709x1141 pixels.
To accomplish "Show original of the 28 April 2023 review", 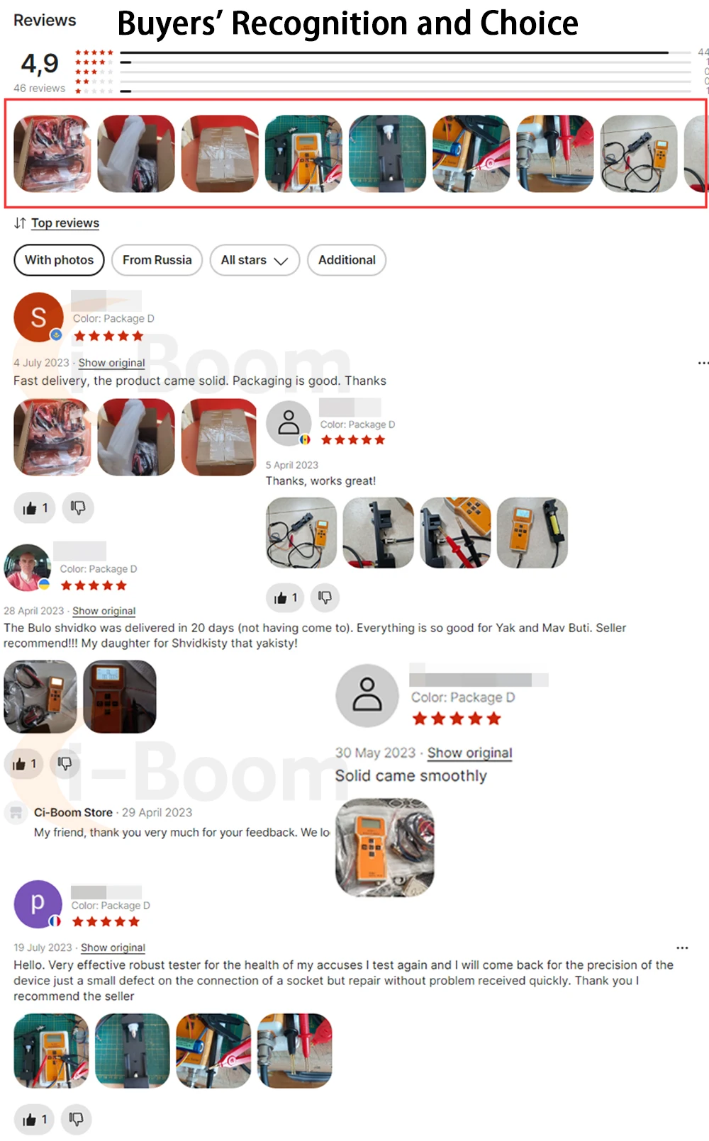I will (104, 611).
